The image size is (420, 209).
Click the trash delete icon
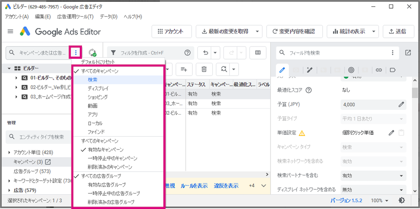coord(204,69)
